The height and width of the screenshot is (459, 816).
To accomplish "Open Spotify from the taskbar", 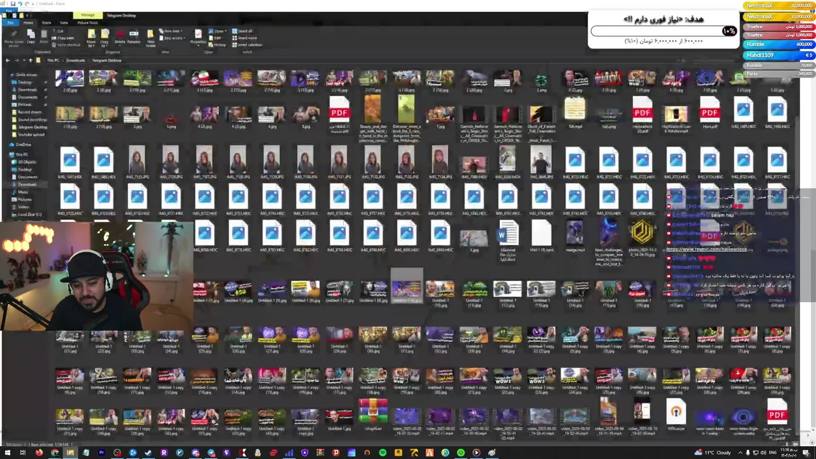I will tap(382, 453).
